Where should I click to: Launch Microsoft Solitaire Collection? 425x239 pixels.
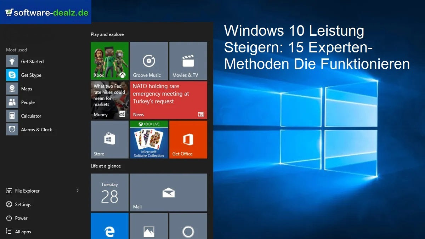149,139
